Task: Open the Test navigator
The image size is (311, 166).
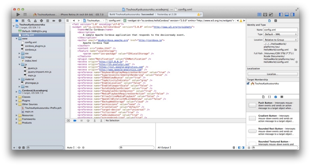Action: click(x=42, y=21)
